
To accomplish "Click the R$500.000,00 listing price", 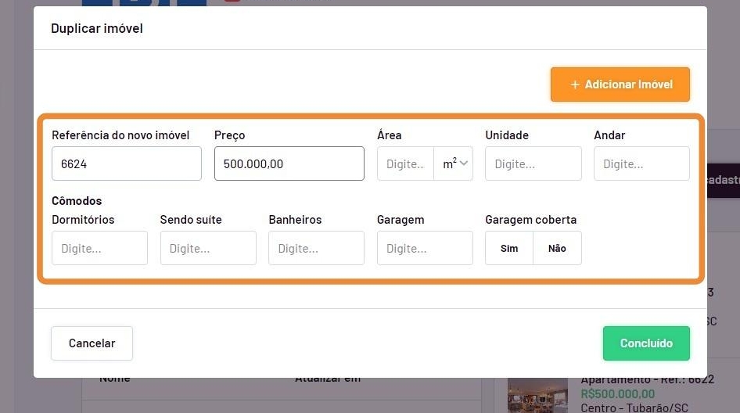I will (x=617, y=393).
